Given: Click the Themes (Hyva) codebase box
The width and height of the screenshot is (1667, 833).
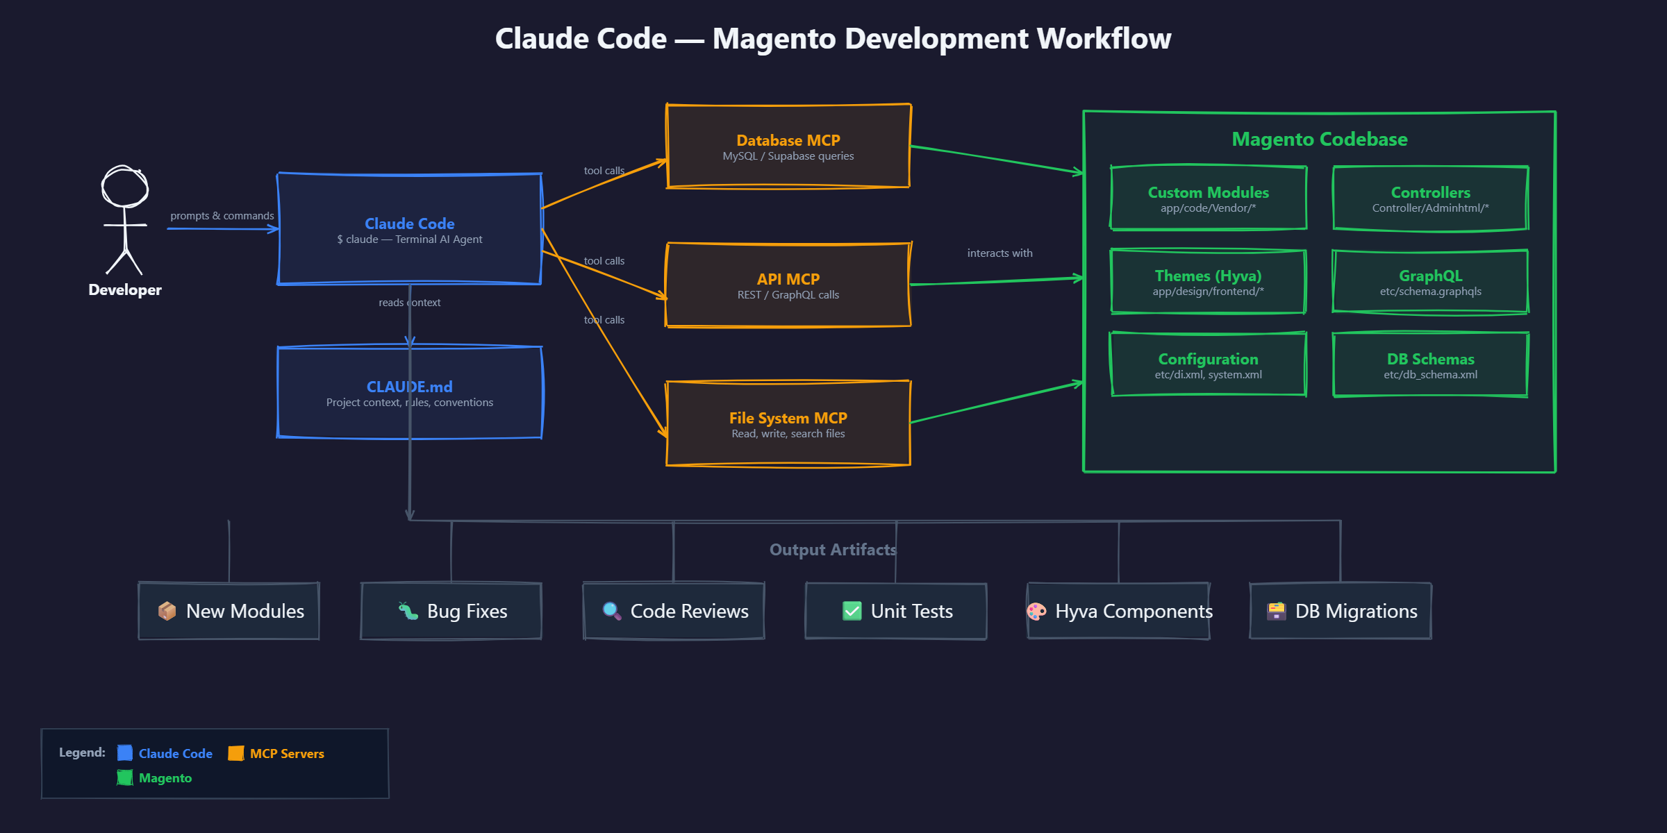Looking at the screenshot, I should click(1209, 281).
